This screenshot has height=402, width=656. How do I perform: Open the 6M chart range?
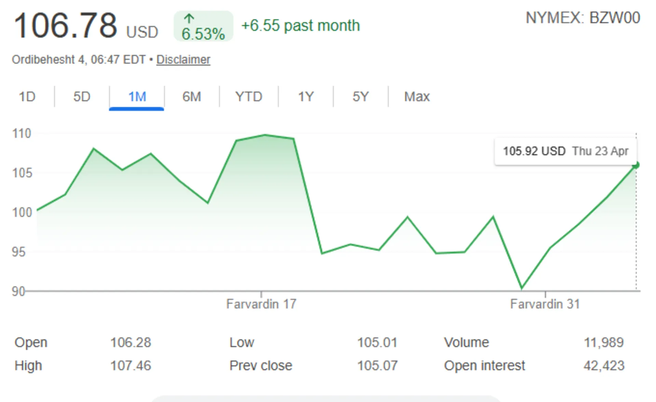coord(192,97)
